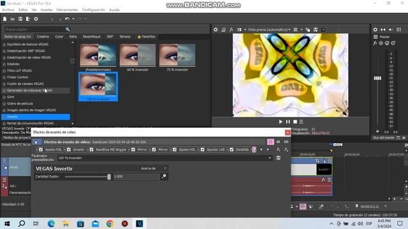Viewport: 408px width, 229px height.
Task: Open master bus audio properties gear icon
Action: coord(375,30)
